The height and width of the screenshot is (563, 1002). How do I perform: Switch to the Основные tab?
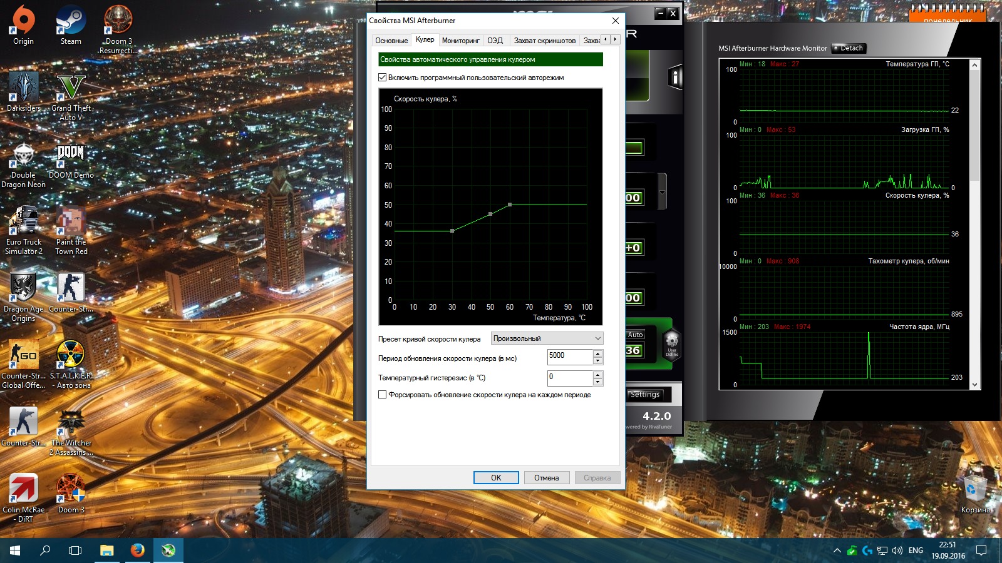[x=391, y=41]
